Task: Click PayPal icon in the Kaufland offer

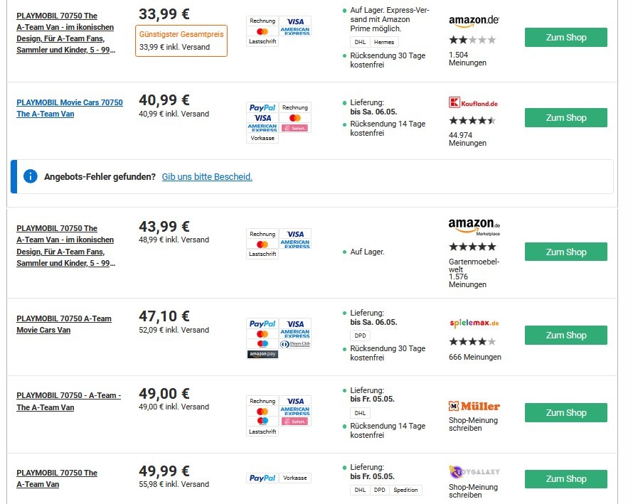Action: click(262, 107)
